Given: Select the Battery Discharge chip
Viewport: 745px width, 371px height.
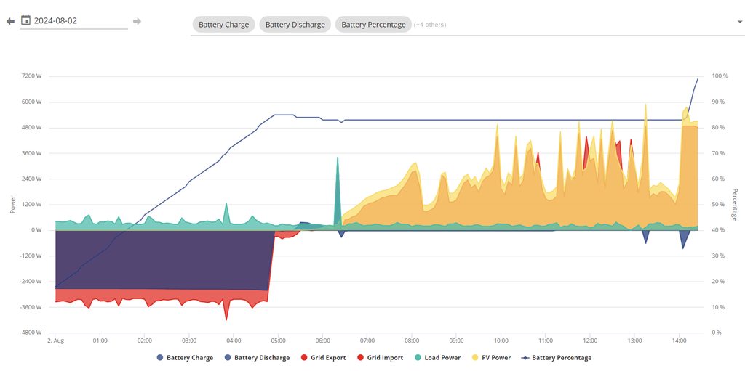Looking at the screenshot, I should click(x=295, y=25).
